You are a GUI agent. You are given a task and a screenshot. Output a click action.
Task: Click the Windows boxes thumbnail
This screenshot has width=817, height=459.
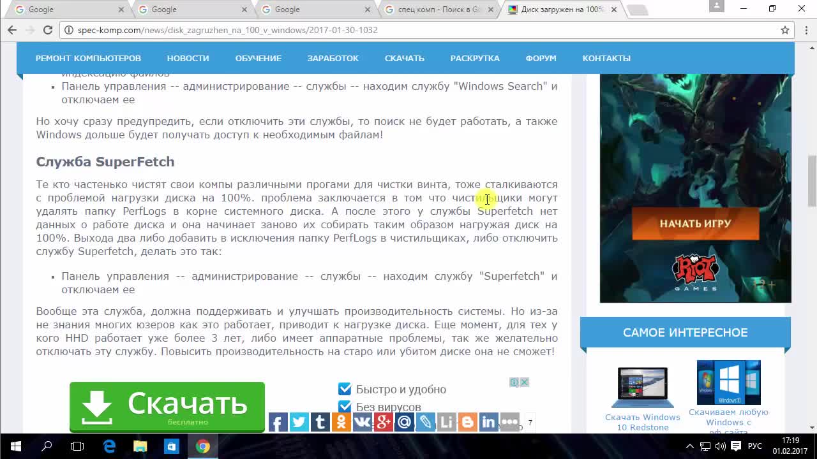click(728, 382)
